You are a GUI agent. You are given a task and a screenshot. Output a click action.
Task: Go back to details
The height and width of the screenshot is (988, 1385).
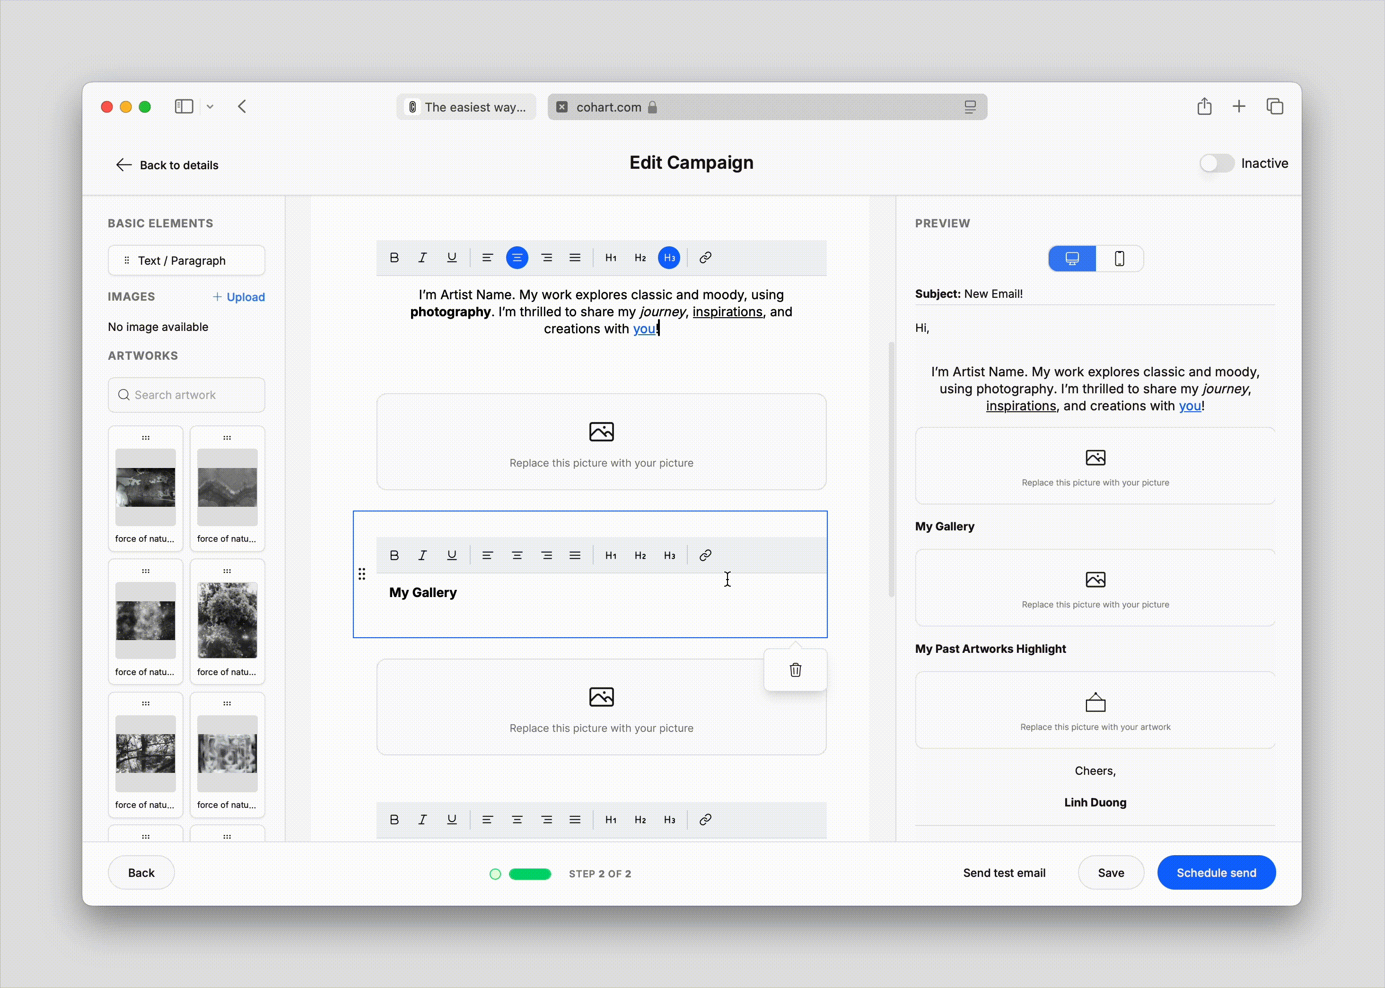(167, 165)
